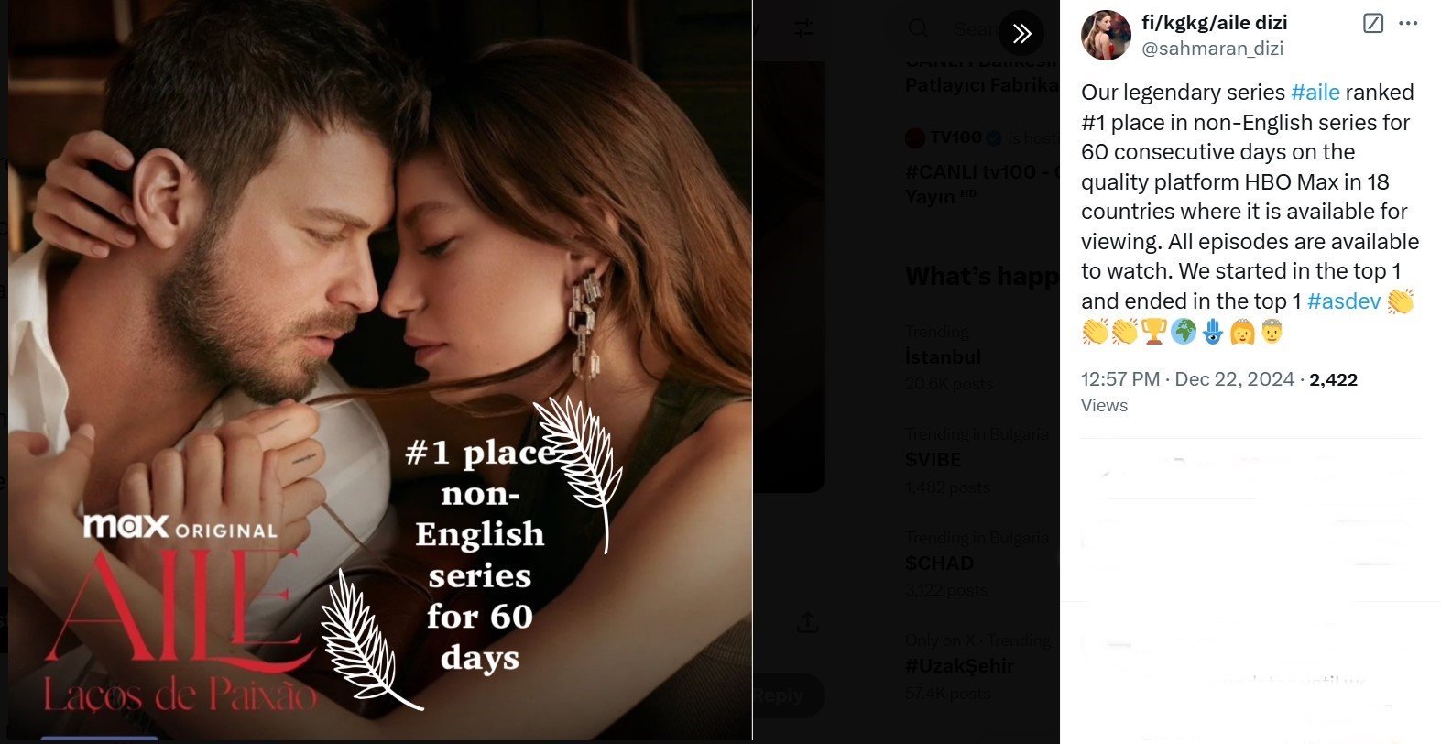Click the Aile poster image
This screenshot has width=1441, height=744.
[x=380, y=370]
